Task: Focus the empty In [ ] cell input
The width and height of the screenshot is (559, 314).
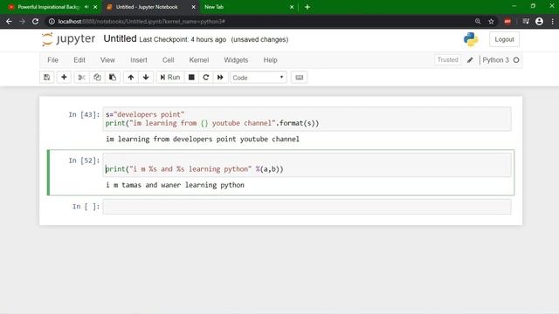Action: (x=307, y=207)
